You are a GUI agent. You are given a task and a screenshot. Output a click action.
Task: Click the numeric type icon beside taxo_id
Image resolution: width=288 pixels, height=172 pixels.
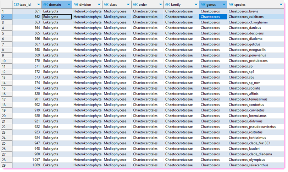16,5
